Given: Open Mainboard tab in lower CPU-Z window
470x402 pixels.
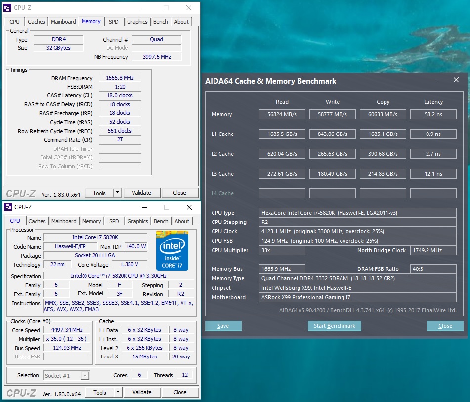Looking at the screenshot, I should [64, 221].
